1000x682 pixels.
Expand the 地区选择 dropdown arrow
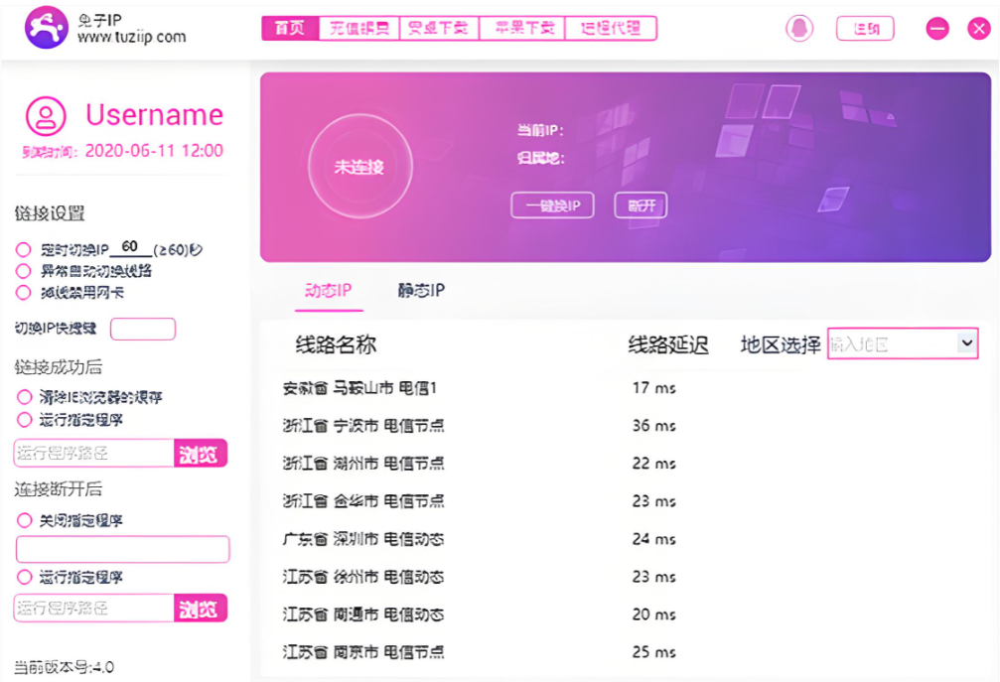[966, 342]
